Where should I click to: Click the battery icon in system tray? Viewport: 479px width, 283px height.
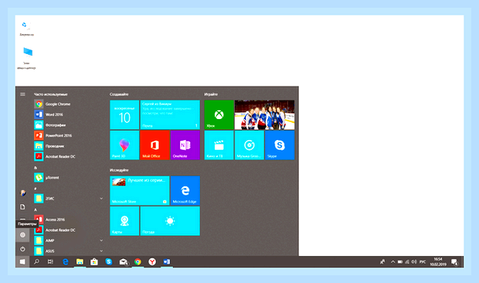click(400, 262)
